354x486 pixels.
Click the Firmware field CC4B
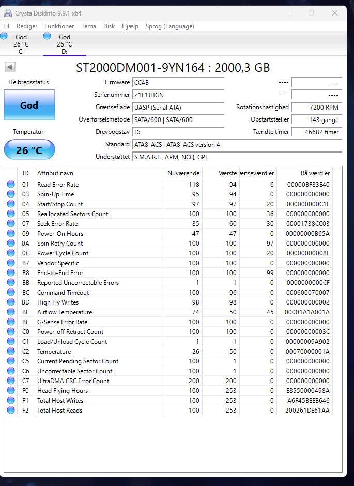(x=178, y=82)
